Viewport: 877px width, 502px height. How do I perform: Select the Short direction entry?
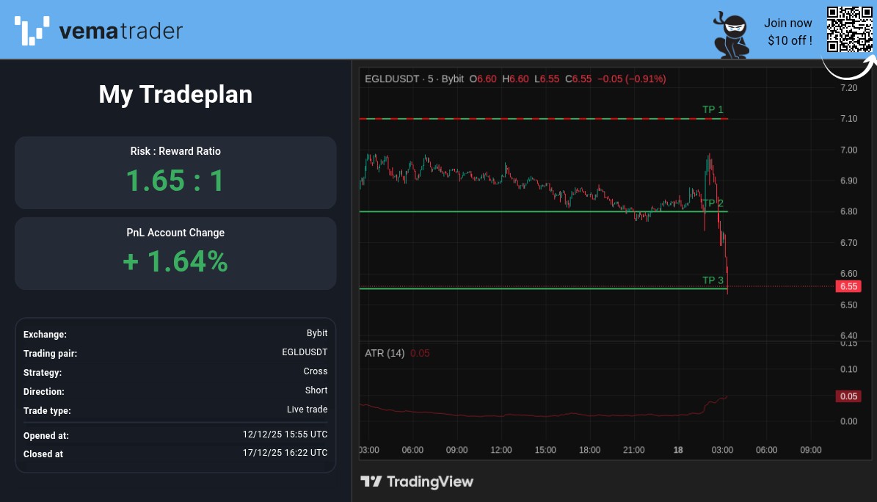(x=316, y=390)
